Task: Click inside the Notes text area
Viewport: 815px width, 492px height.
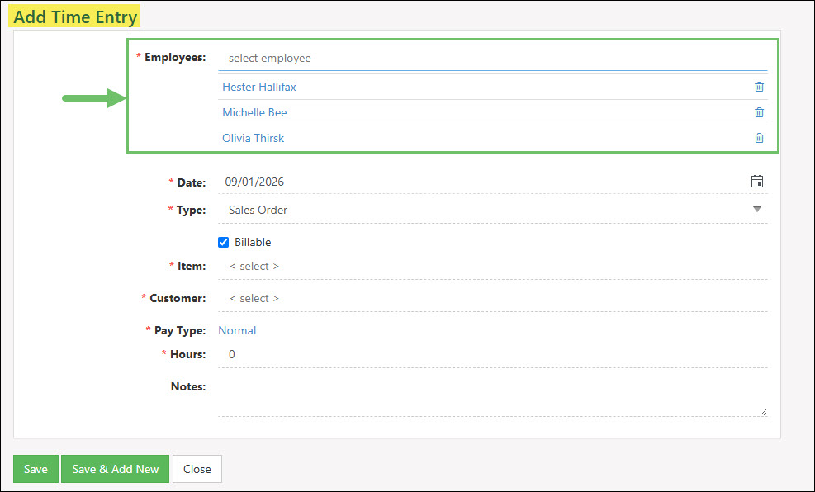Action: (x=492, y=396)
